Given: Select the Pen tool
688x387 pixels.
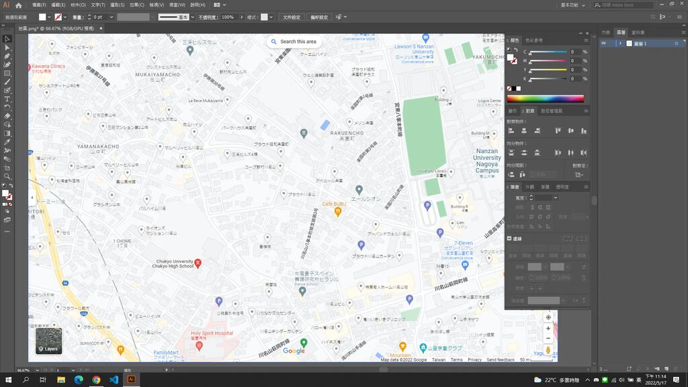Looking at the screenshot, I should tap(7, 56).
